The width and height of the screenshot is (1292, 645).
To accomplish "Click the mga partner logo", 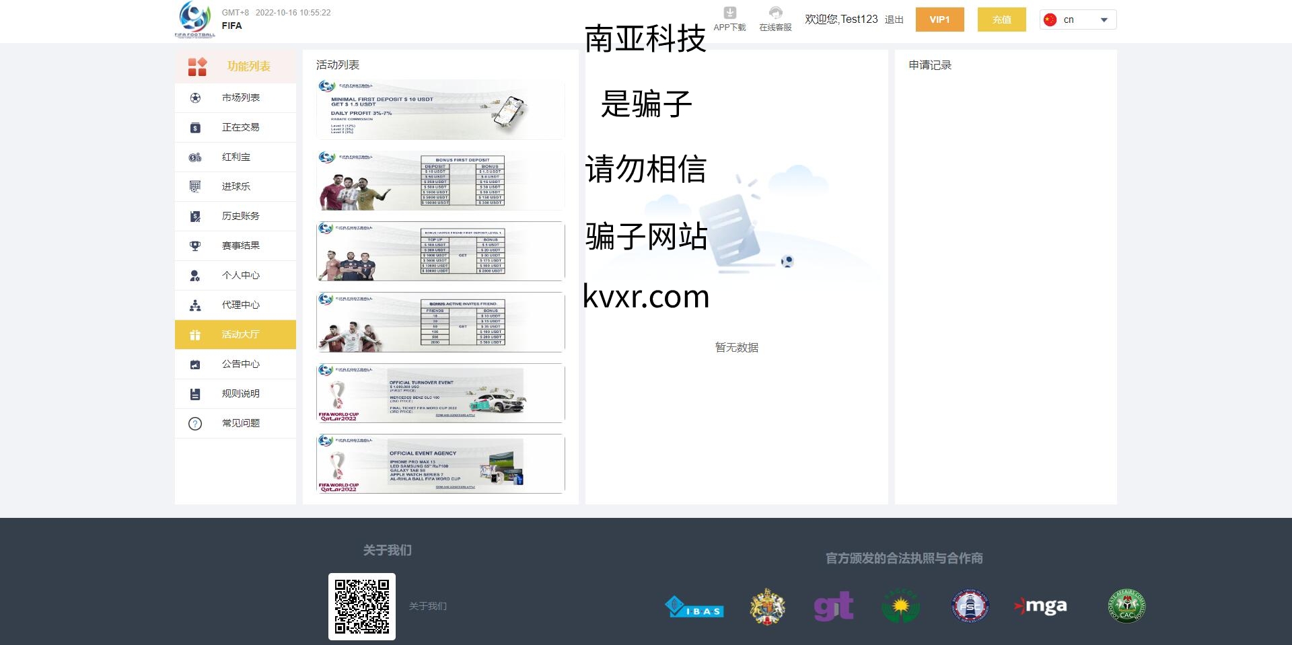I will click(x=1040, y=606).
